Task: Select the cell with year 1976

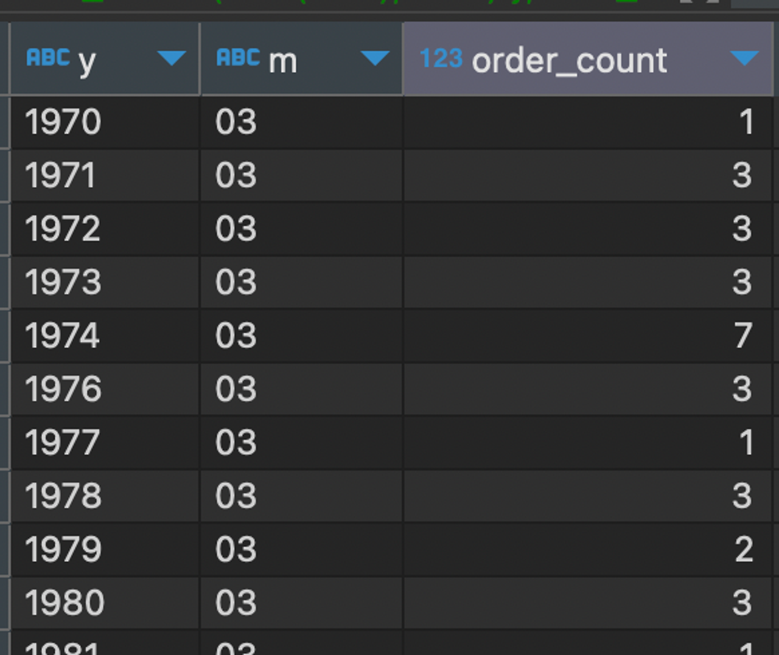Action: [x=105, y=390]
